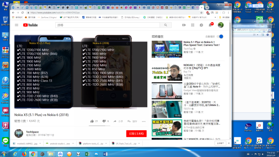Click the Explorer window search box
The height and width of the screenshot is (157, 279).
coord(254,30)
